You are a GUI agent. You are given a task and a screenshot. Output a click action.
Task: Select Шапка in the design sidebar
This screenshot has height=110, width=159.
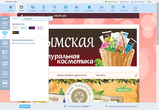[x=5, y=25]
